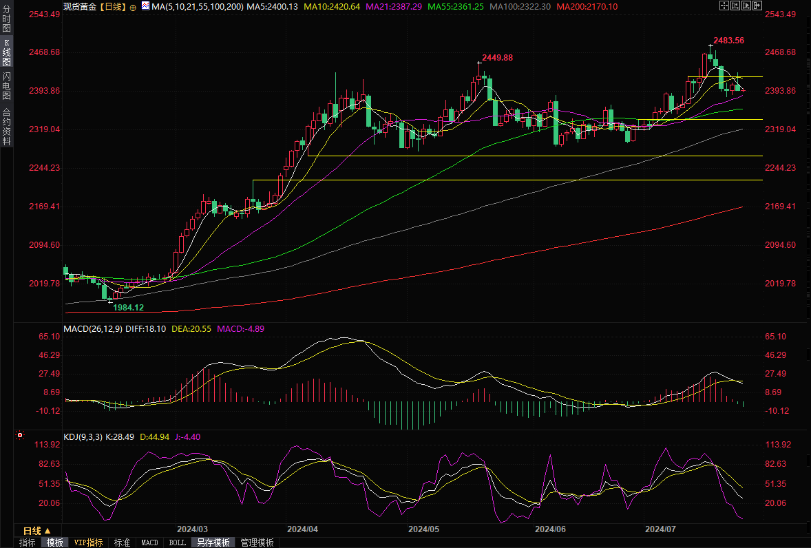Click the play-forward chart icon
811x548 pixels.
pos(746,6)
